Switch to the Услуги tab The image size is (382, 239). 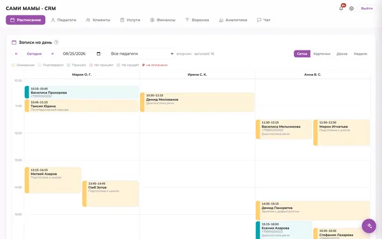tap(131, 20)
